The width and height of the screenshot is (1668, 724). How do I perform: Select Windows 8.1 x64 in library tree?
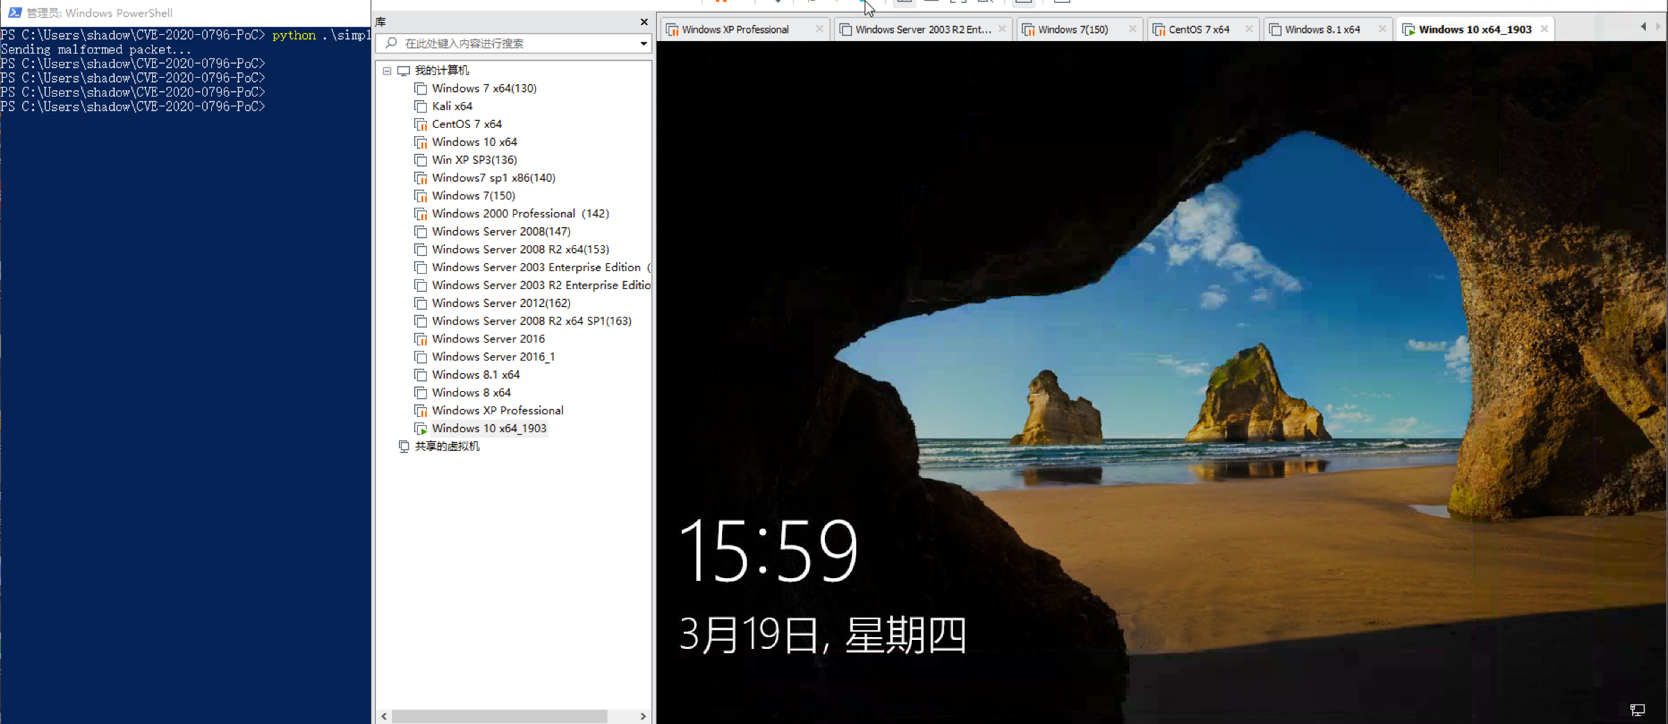pos(475,375)
